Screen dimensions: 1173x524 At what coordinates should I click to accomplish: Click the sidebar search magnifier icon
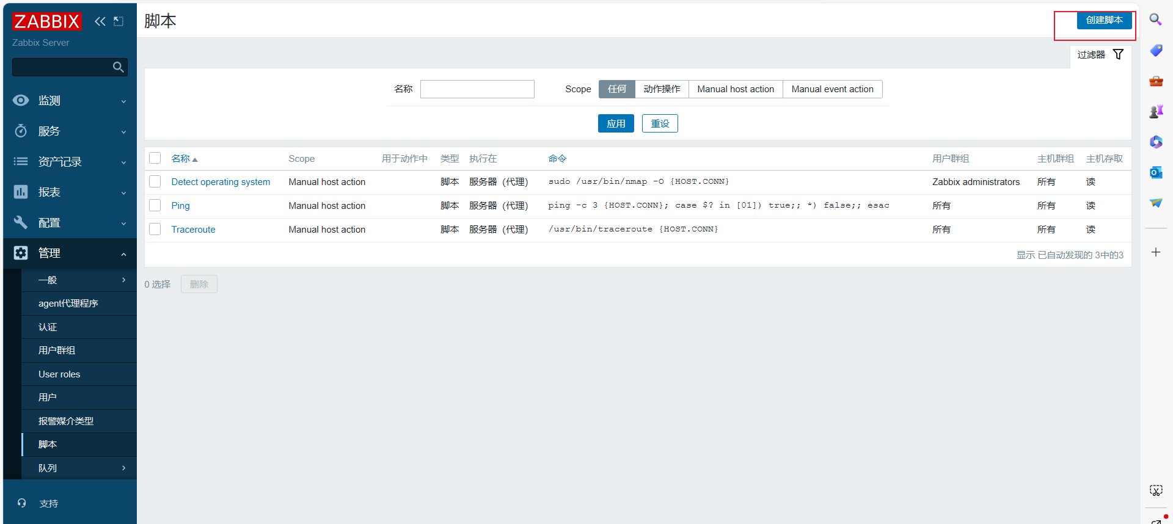tap(119, 67)
